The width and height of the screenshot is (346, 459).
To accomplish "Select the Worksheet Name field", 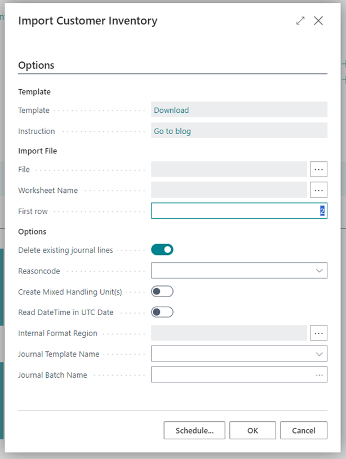I will 229,190.
